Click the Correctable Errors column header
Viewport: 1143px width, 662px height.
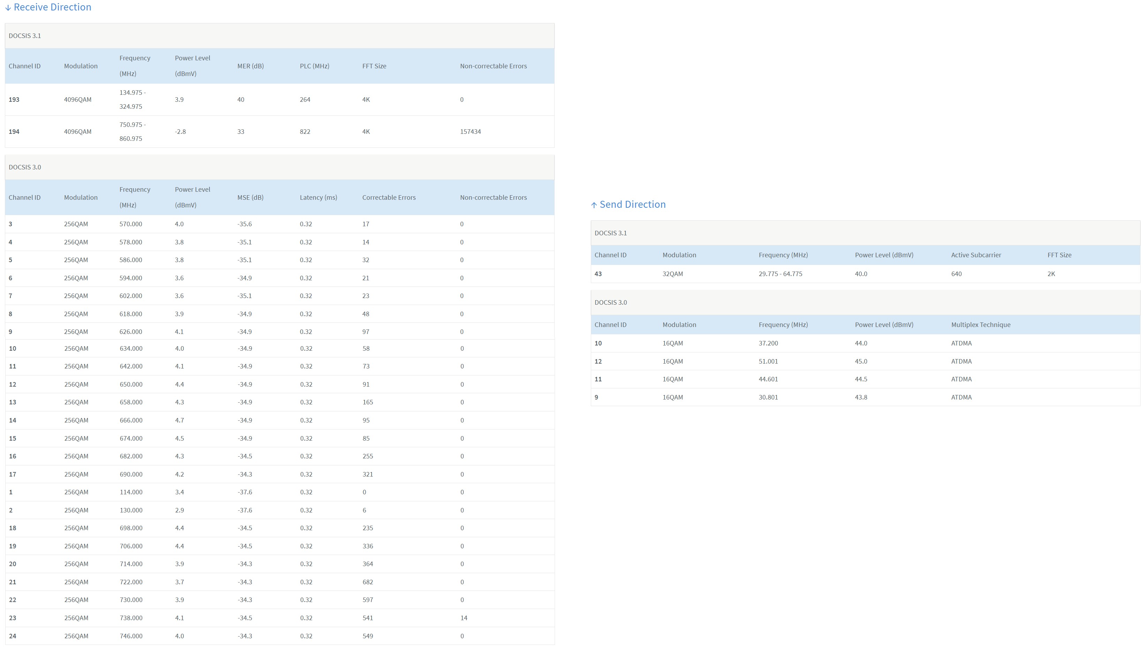pyautogui.click(x=389, y=198)
